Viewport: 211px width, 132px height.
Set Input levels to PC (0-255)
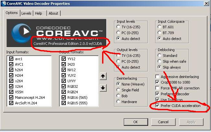[x=118, y=33]
